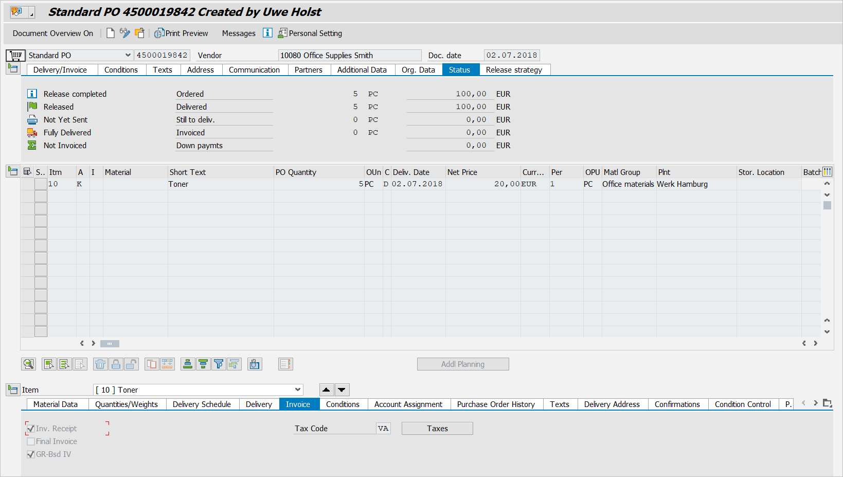Image resolution: width=843 pixels, height=477 pixels.
Task: Click the filter funnel icon in item toolbar
Action: click(219, 364)
